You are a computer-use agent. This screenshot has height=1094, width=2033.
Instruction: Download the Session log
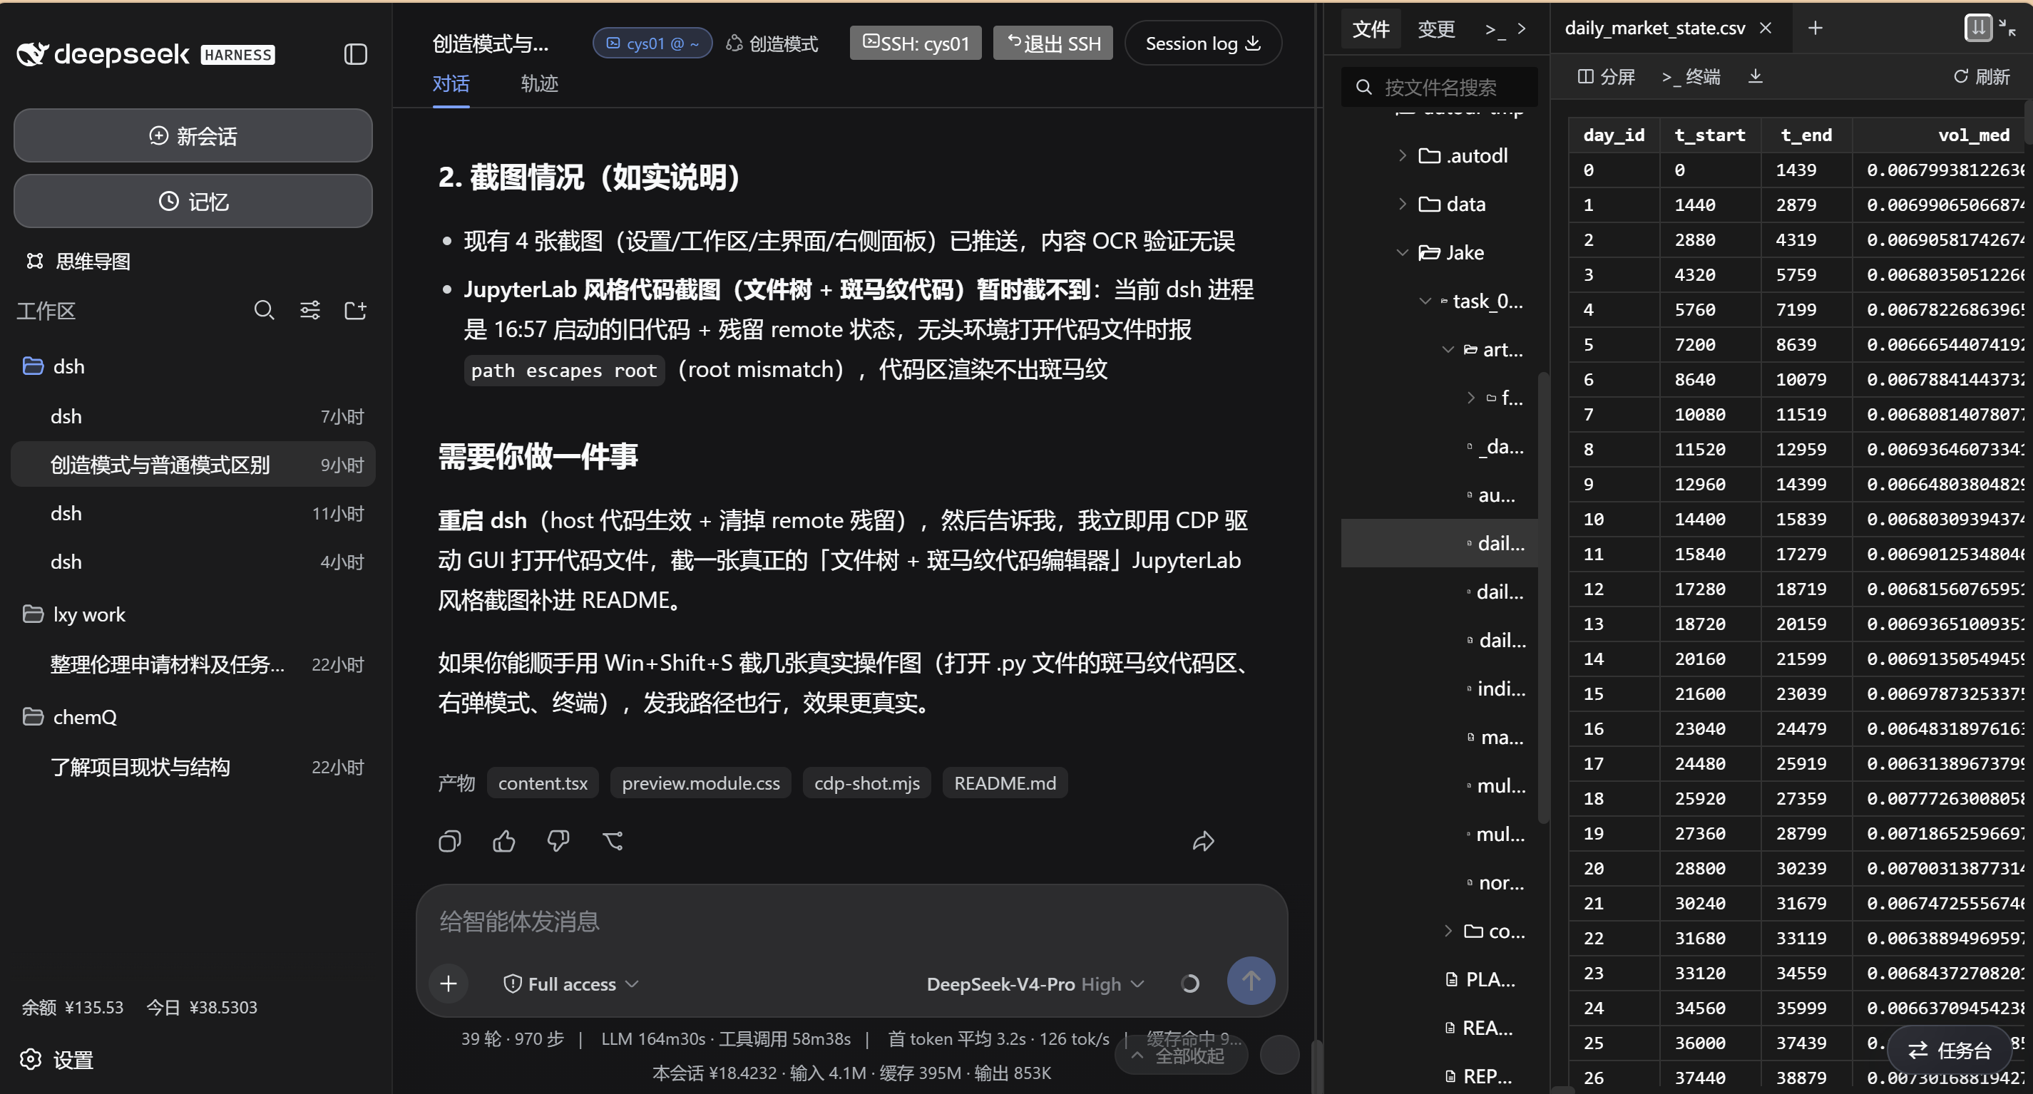click(1203, 43)
